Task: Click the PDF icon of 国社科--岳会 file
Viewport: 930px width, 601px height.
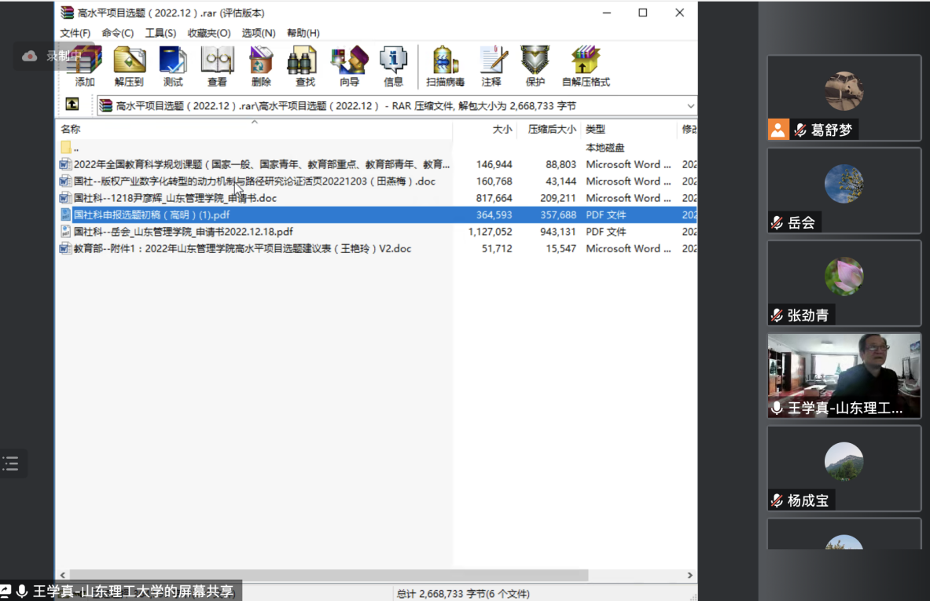Action: 65,232
